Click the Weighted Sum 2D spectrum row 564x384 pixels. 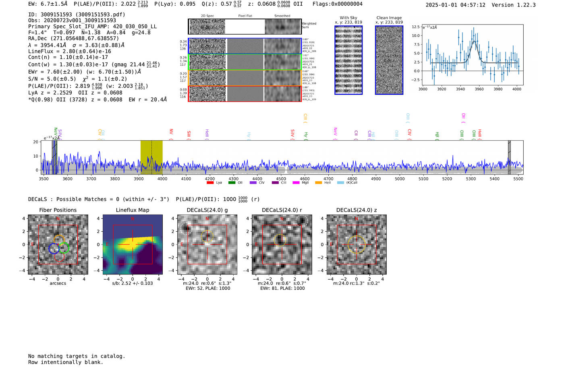tap(245, 27)
